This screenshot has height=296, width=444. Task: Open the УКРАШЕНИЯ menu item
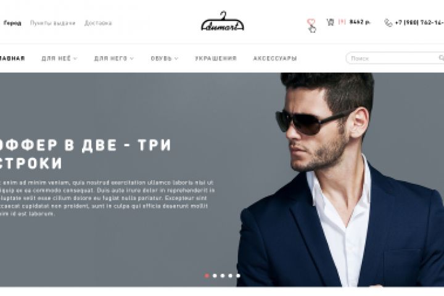[x=216, y=59]
